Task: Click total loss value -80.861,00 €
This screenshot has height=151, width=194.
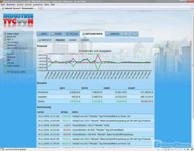Action: [x=147, y=101]
